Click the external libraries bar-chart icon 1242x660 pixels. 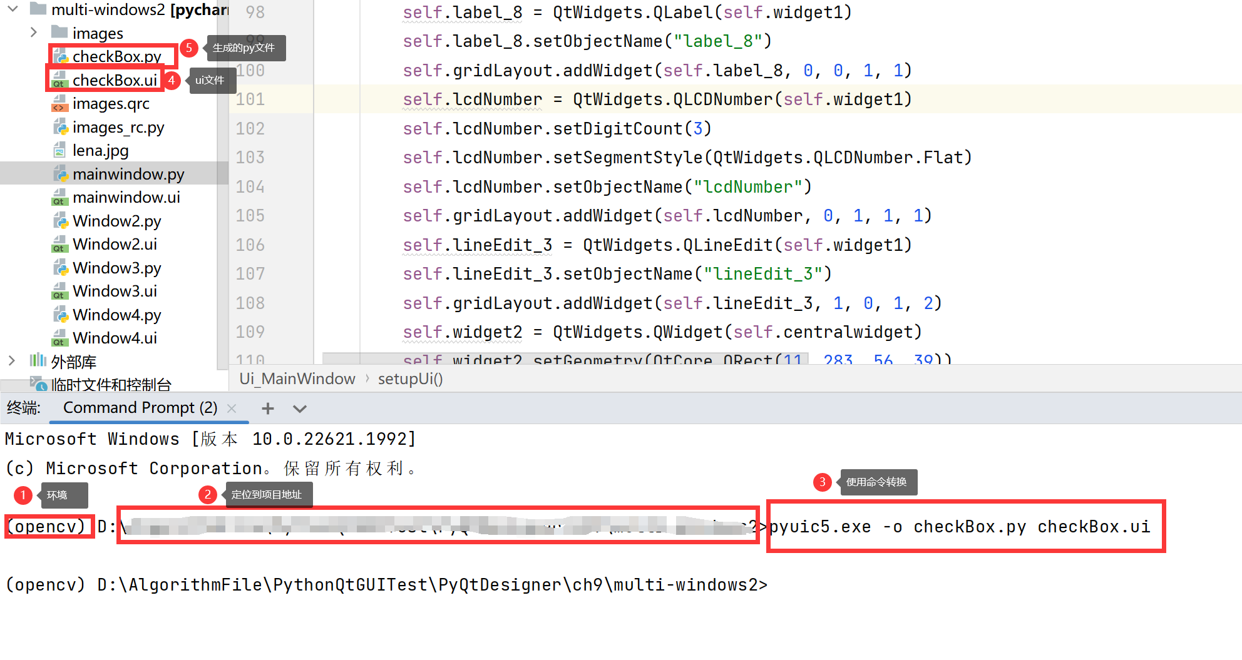[x=38, y=360]
